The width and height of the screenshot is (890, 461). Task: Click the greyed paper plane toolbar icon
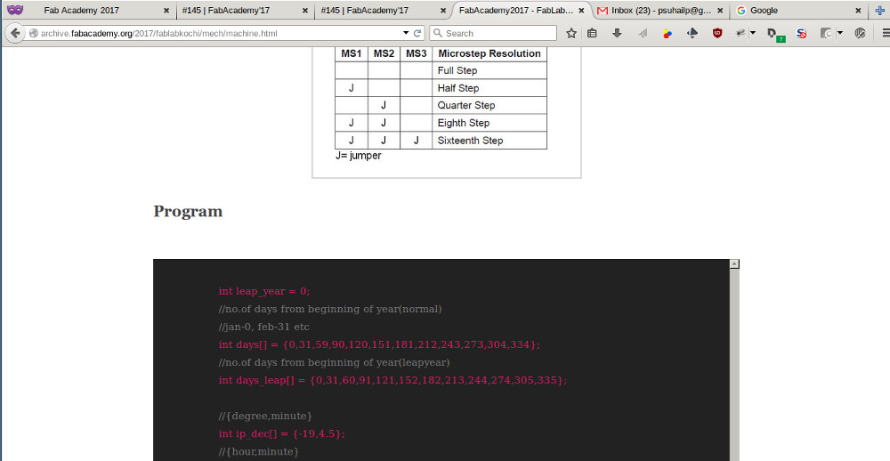click(643, 34)
